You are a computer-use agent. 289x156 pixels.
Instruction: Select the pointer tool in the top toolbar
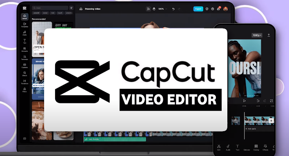(x=148, y=9)
